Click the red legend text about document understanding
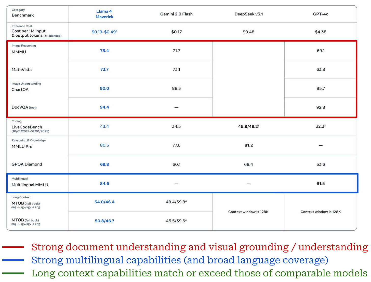 coord(200,247)
